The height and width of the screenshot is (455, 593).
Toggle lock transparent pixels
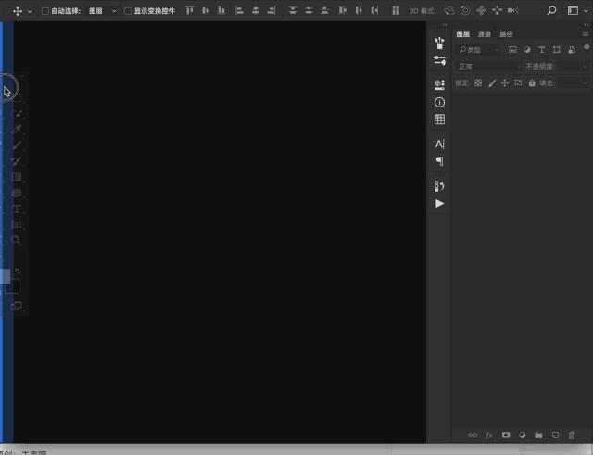click(478, 82)
